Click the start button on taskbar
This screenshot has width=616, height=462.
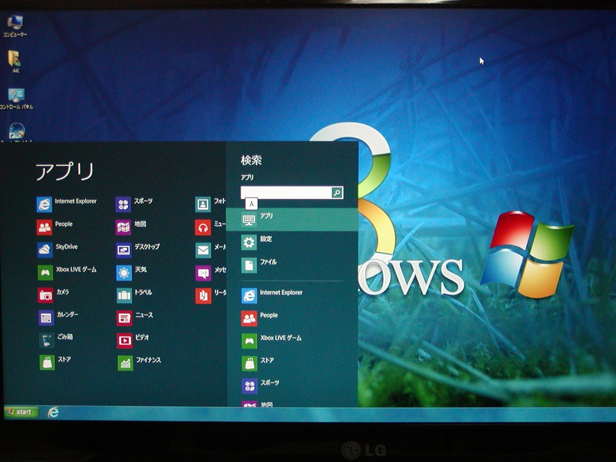[x=21, y=412]
